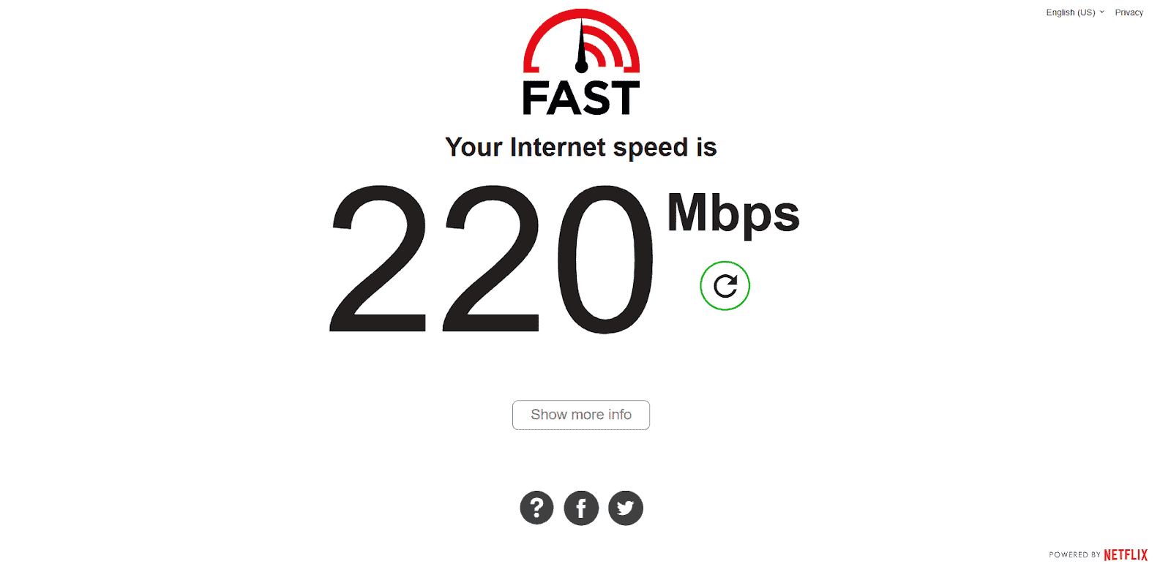1171x572 pixels.
Task: Click the first digit 2 of the speed
Action: click(x=378, y=258)
